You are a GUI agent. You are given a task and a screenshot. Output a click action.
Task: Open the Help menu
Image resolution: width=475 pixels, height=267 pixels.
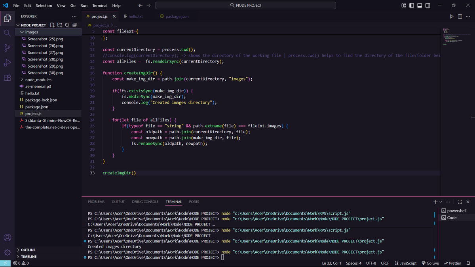[x=116, y=6]
